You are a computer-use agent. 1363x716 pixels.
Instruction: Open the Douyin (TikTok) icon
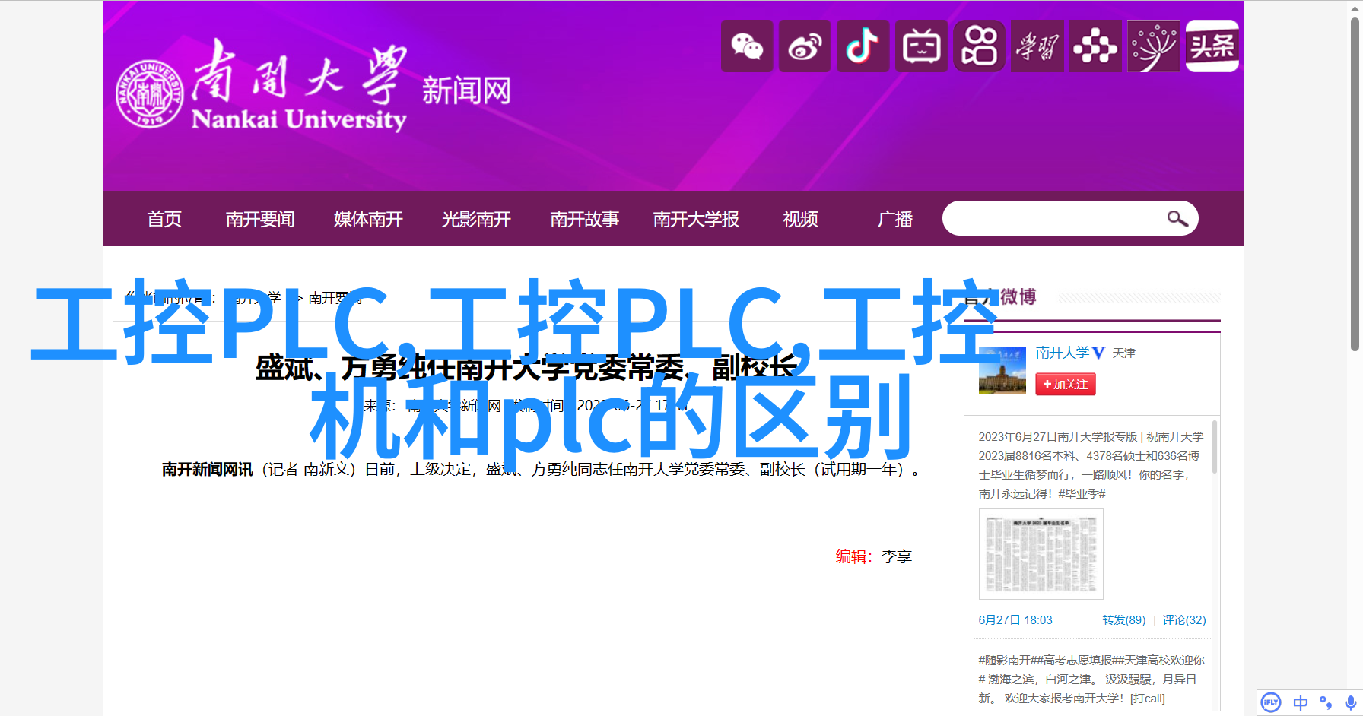[863, 46]
